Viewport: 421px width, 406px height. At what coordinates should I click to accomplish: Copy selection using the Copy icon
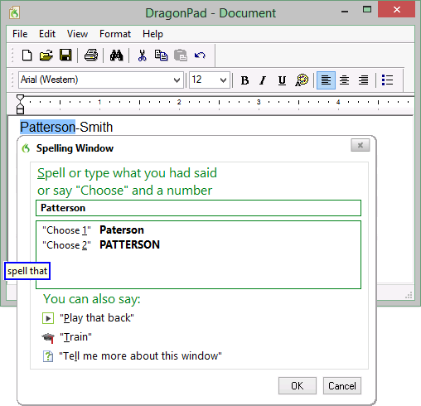[161, 56]
